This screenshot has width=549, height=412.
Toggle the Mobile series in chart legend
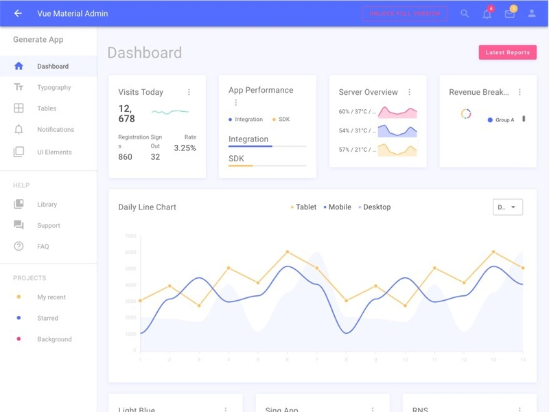coord(337,207)
